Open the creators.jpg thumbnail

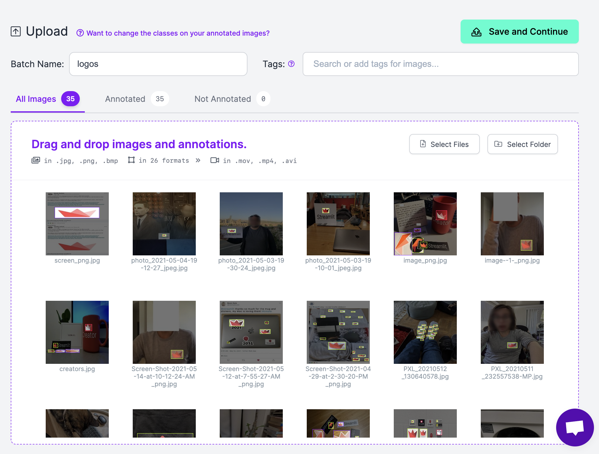[x=77, y=332]
